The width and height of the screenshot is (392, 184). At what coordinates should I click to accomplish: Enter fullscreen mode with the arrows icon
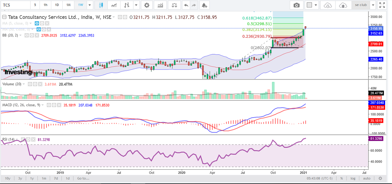[382, 5]
